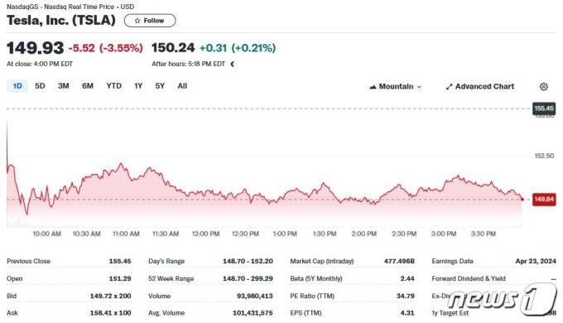563x323 pixels.
Task: Click the At close: 4:00 PM EDT text
Action: coord(40,64)
